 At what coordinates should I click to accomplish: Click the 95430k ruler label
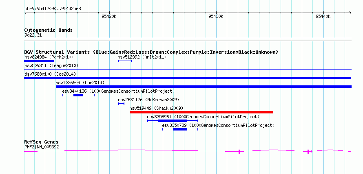tap(216, 16)
